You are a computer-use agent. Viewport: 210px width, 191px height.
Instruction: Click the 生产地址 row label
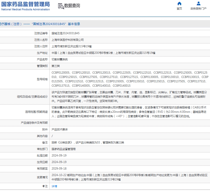[42, 53]
